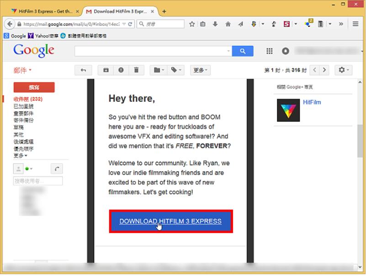Open the Google bookmark in bookmarks bar
The height and width of the screenshot is (276, 366).
[x=15, y=36]
